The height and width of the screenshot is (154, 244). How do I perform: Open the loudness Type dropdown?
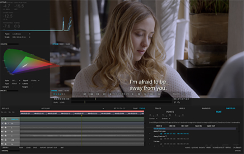(21, 34)
